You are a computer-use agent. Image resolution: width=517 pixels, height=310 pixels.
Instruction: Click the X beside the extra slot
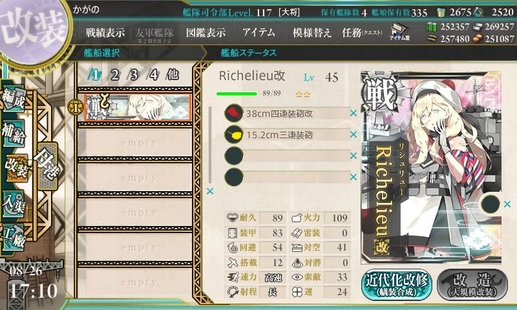(x=507, y=204)
